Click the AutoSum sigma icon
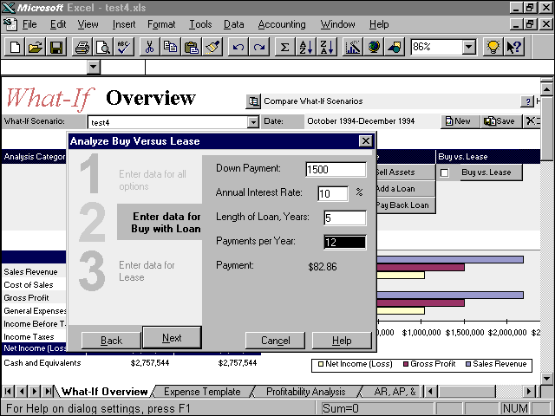 coord(284,47)
